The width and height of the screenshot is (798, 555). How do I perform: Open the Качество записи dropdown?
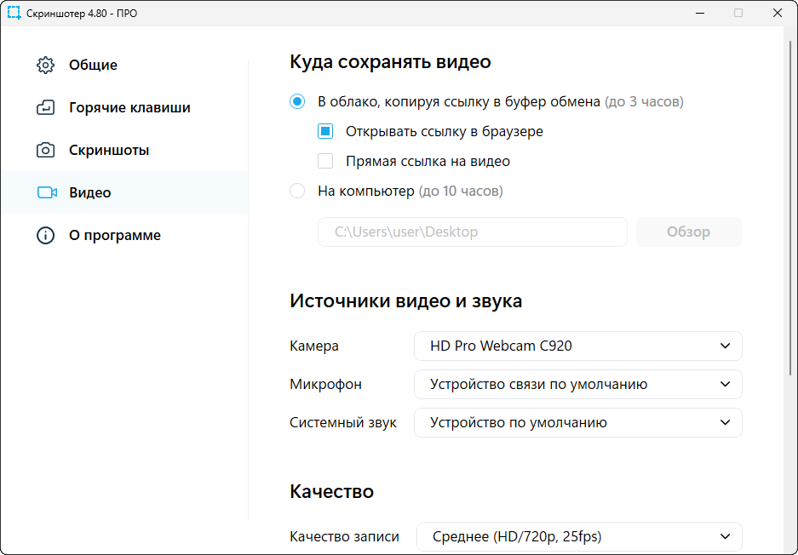(x=579, y=536)
